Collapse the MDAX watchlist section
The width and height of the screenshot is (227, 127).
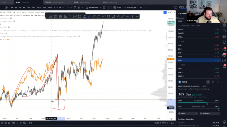pyautogui.click(x=179, y=65)
